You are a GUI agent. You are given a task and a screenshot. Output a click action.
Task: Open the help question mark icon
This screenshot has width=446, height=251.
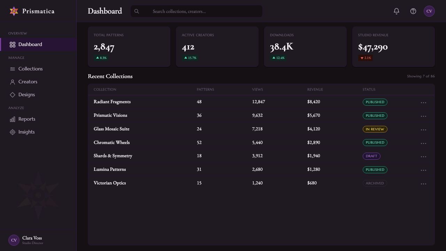click(x=413, y=11)
